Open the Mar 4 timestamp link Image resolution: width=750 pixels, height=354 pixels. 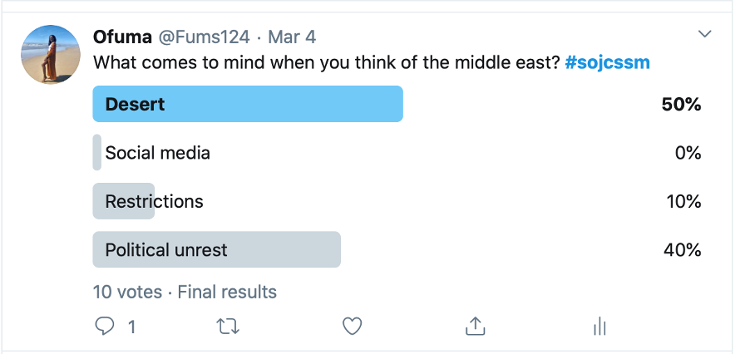(291, 37)
